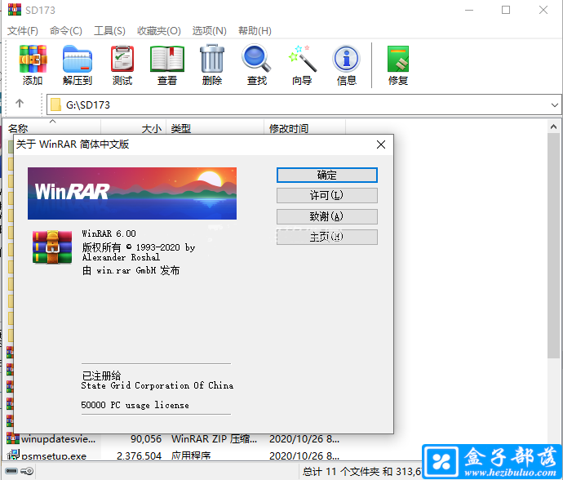Select the psmsetup.exe file name
This screenshot has width=563, height=480.
click(54, 456)
